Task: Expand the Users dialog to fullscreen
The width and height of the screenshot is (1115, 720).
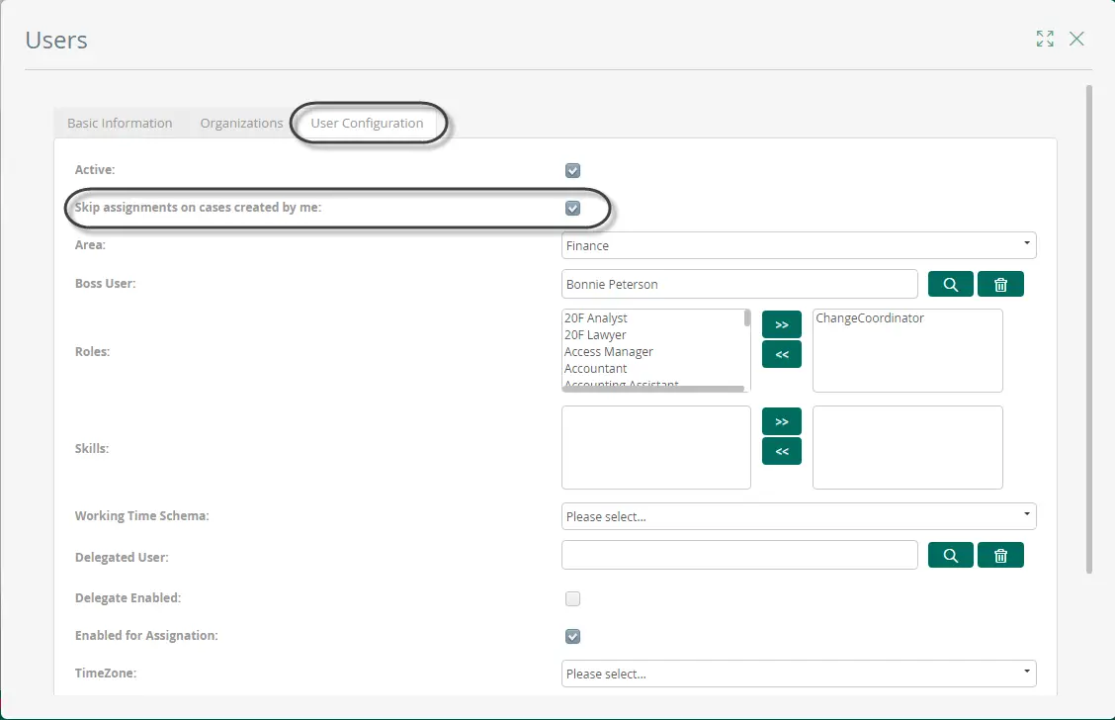Action: (1045, 39)
